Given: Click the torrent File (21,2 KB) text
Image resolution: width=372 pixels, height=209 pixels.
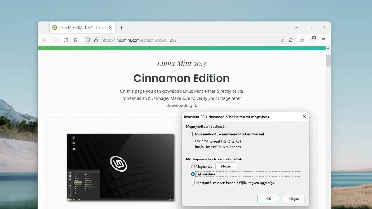Looking at the screenshot, I should (x=225, y=141).
